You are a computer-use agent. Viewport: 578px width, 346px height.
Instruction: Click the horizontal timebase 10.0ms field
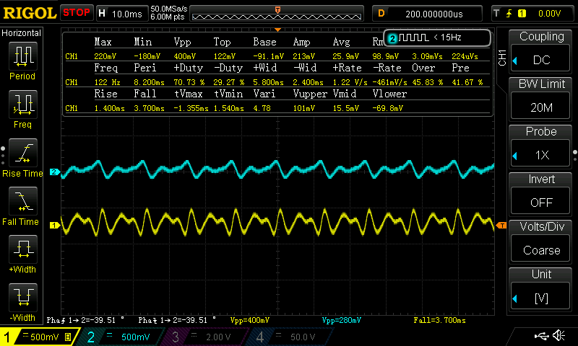122,13
